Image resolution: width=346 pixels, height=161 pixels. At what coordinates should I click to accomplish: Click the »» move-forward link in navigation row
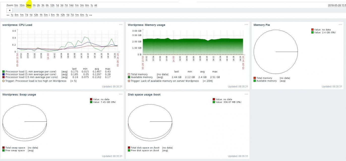[x=91, y=15]
